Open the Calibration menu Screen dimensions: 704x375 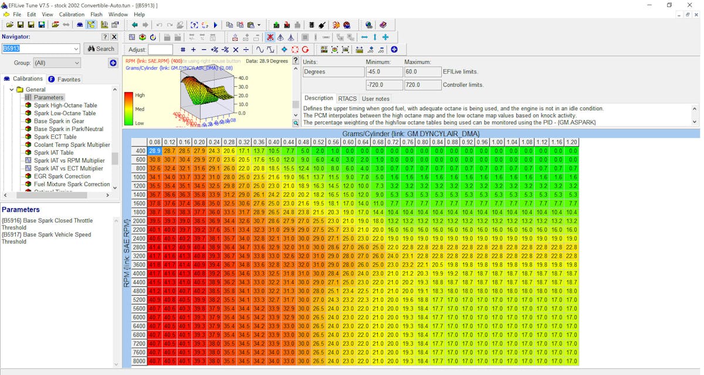(72, 14)
